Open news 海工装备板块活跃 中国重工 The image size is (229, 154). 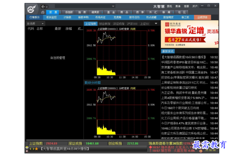pos(190,72)
